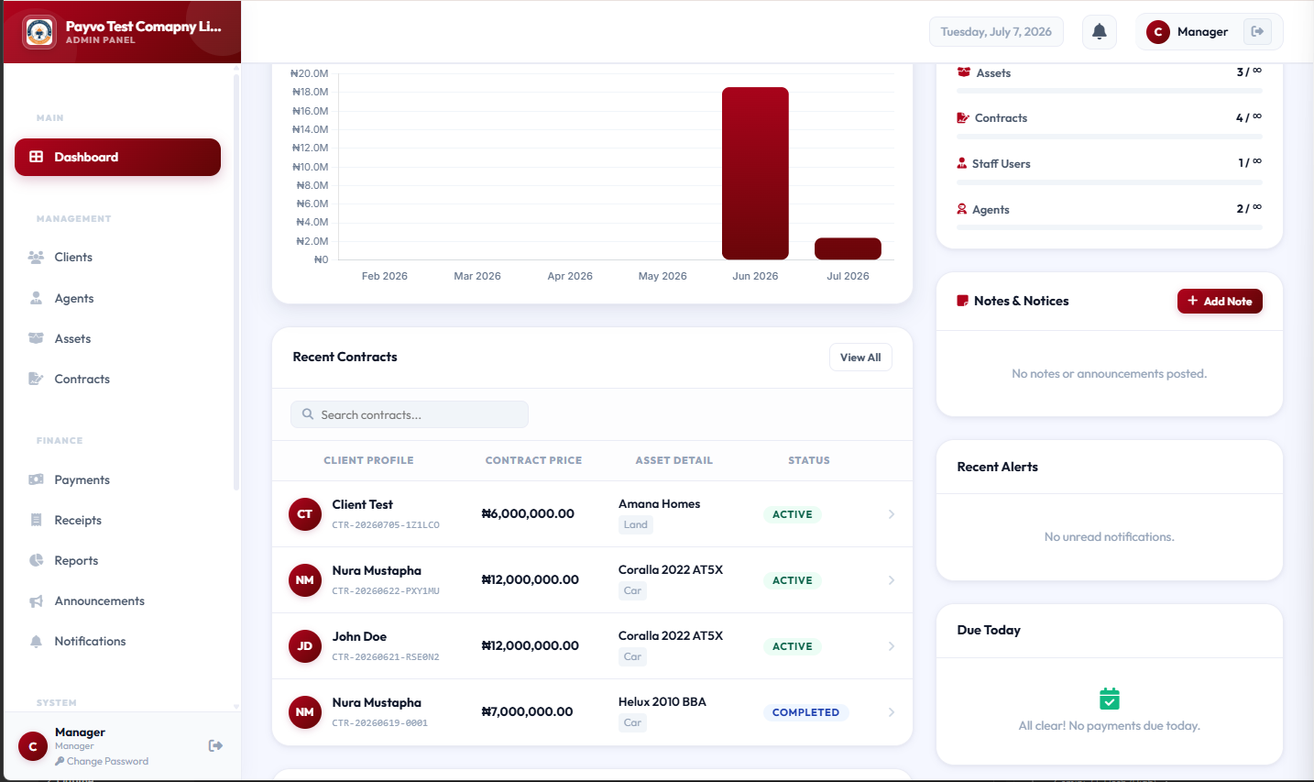Click the Agents person icon in sidebar
This screenshot has width=1314, height=782.
[37, 298]
